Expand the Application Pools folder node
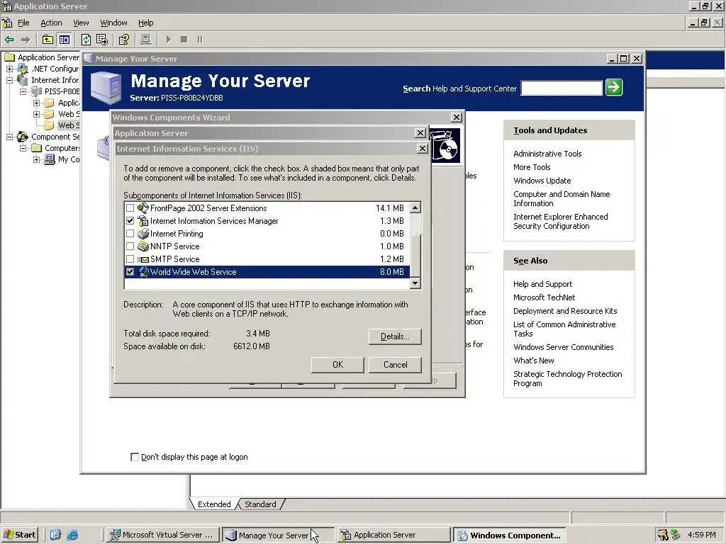Viewport: 726px width, 544px height. pos(36,103)
